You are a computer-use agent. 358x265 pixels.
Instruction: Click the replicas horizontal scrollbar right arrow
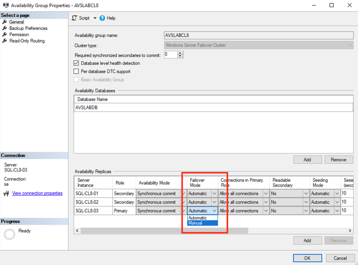pos(350,230)
